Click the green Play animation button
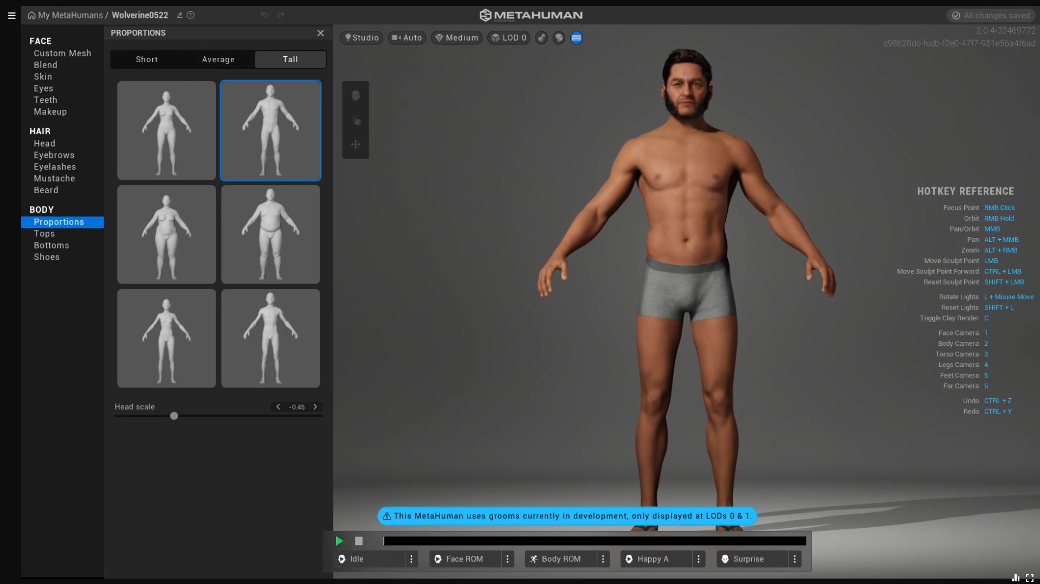 [339, 541]
